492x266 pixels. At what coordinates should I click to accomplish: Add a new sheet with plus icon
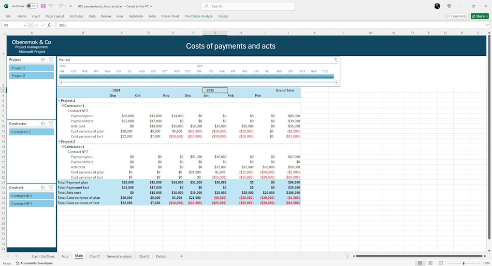tap(181, 256)
